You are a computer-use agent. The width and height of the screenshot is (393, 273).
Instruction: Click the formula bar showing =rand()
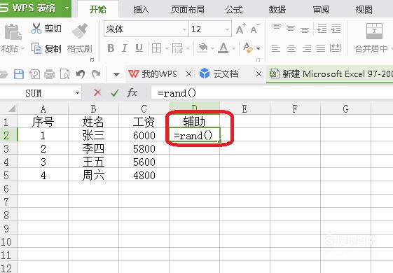click(272, 93)
